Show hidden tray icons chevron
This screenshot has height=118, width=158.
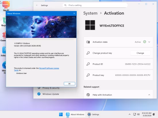pos(130,114)
